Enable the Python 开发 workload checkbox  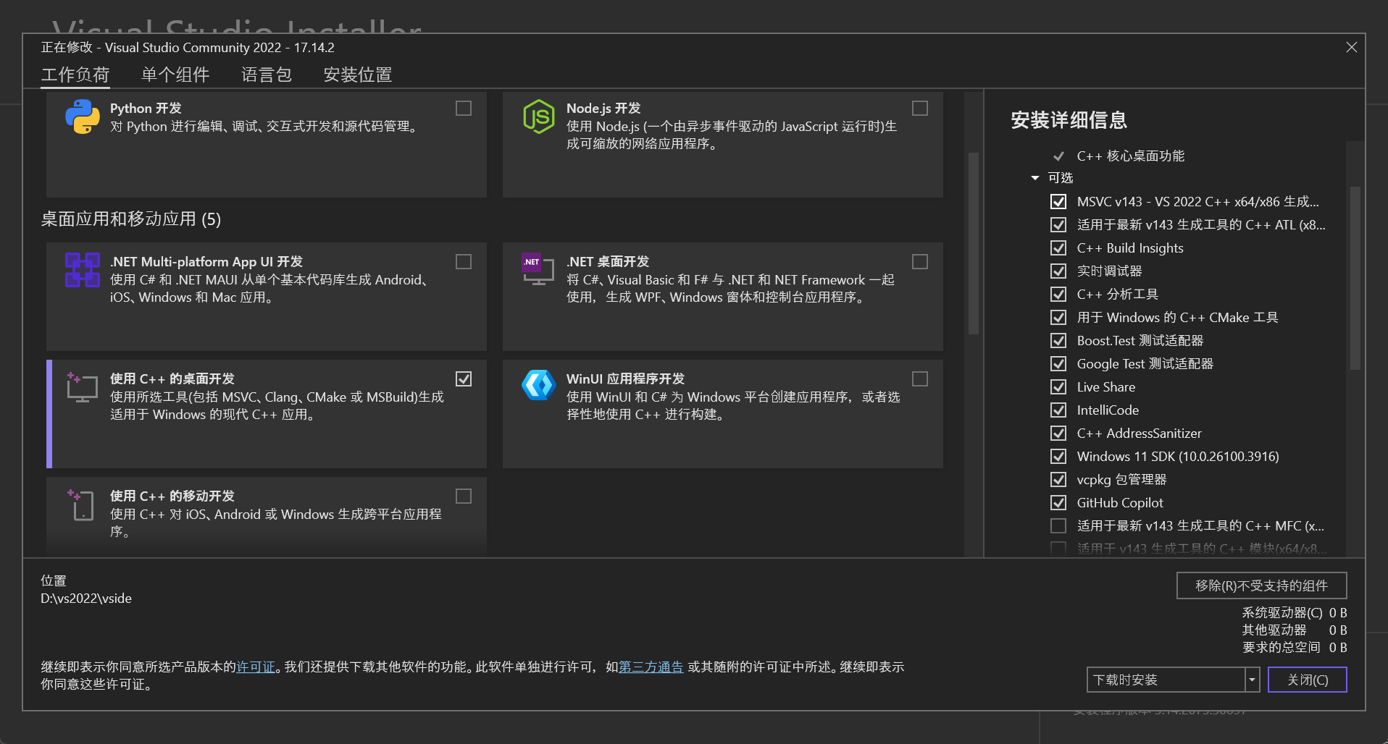pyautogui.click(x=464, y=109)
